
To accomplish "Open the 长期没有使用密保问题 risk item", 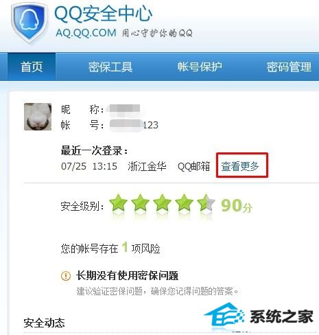I will point(127,275).
